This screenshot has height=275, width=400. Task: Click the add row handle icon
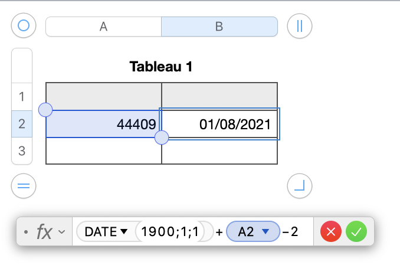click(x=24, y=186)
